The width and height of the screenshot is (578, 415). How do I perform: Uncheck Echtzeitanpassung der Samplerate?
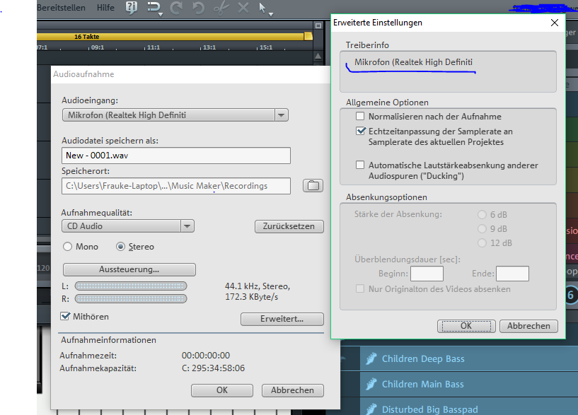click(361, 131)
